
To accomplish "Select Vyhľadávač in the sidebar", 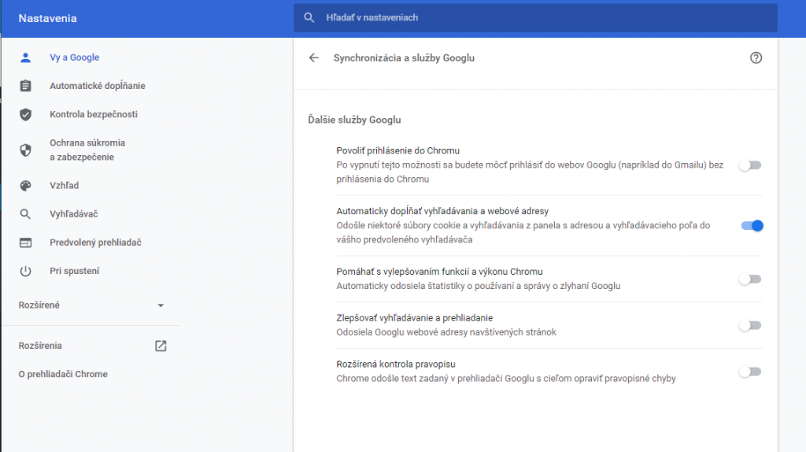I will tap(73, 214).
